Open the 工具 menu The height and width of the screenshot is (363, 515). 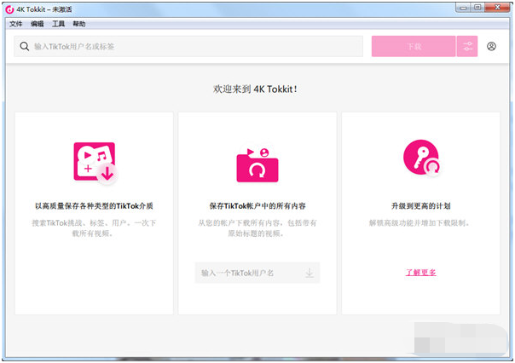[x=58, y=24]
